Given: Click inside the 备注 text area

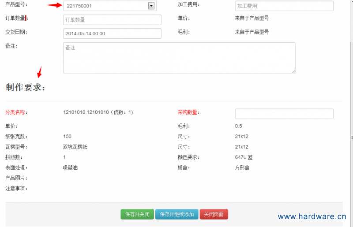Looking at the screenshot, I should click(x=179, y=57).
